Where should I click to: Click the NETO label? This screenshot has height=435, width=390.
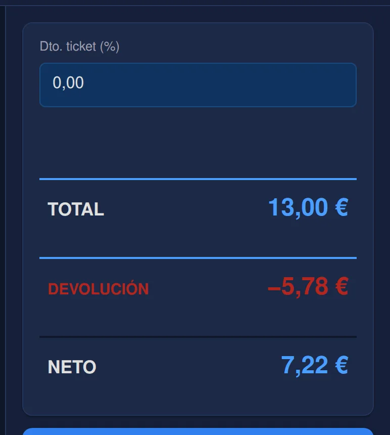(72, 367)
